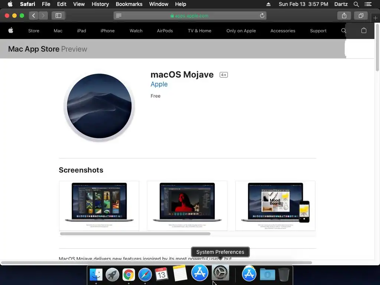Click the apps.apple.com address bar

pos(190,16)
